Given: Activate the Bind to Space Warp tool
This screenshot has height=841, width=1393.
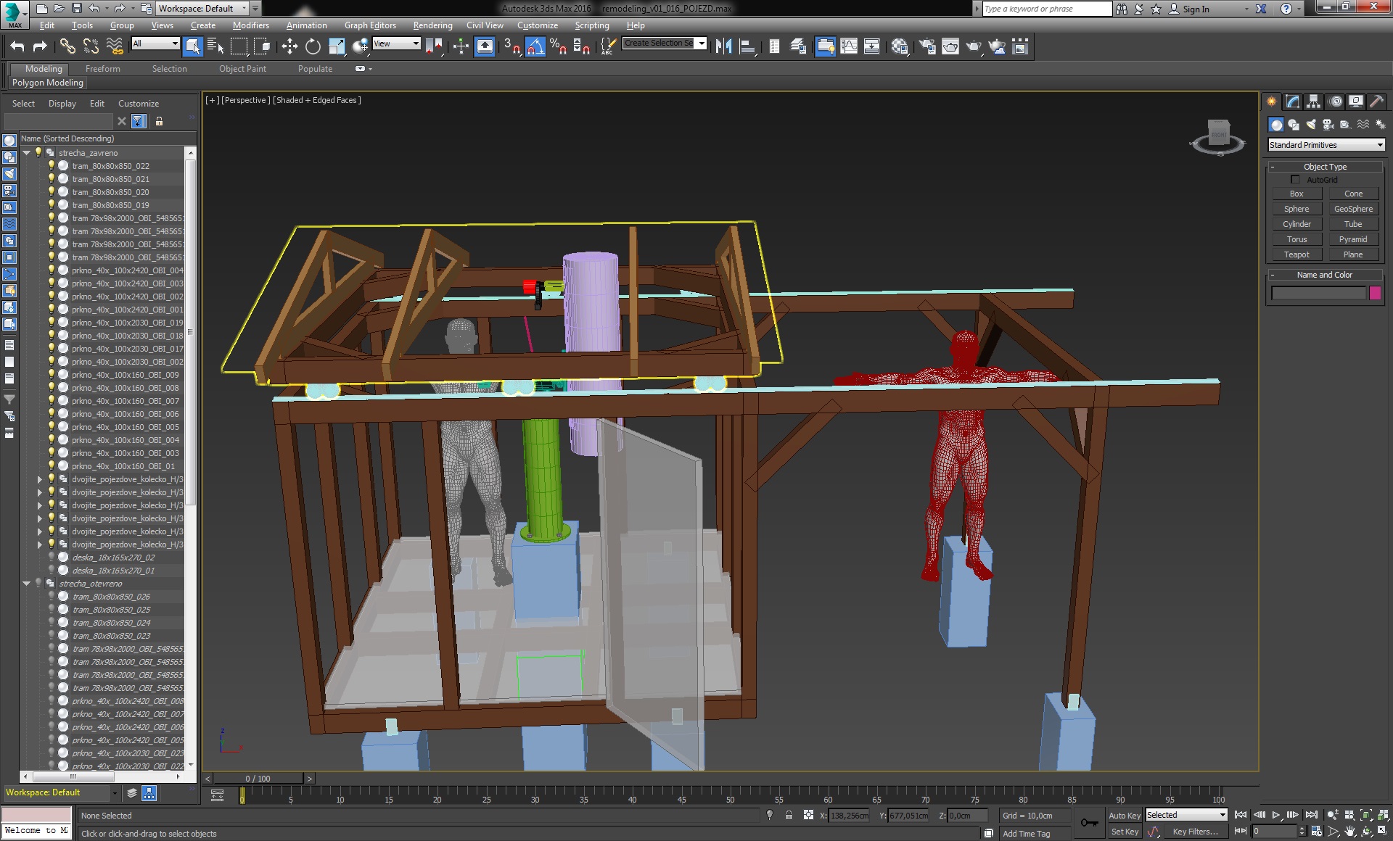Looking at the screenshot, I should pyautogui.click(x=115, y=46).
